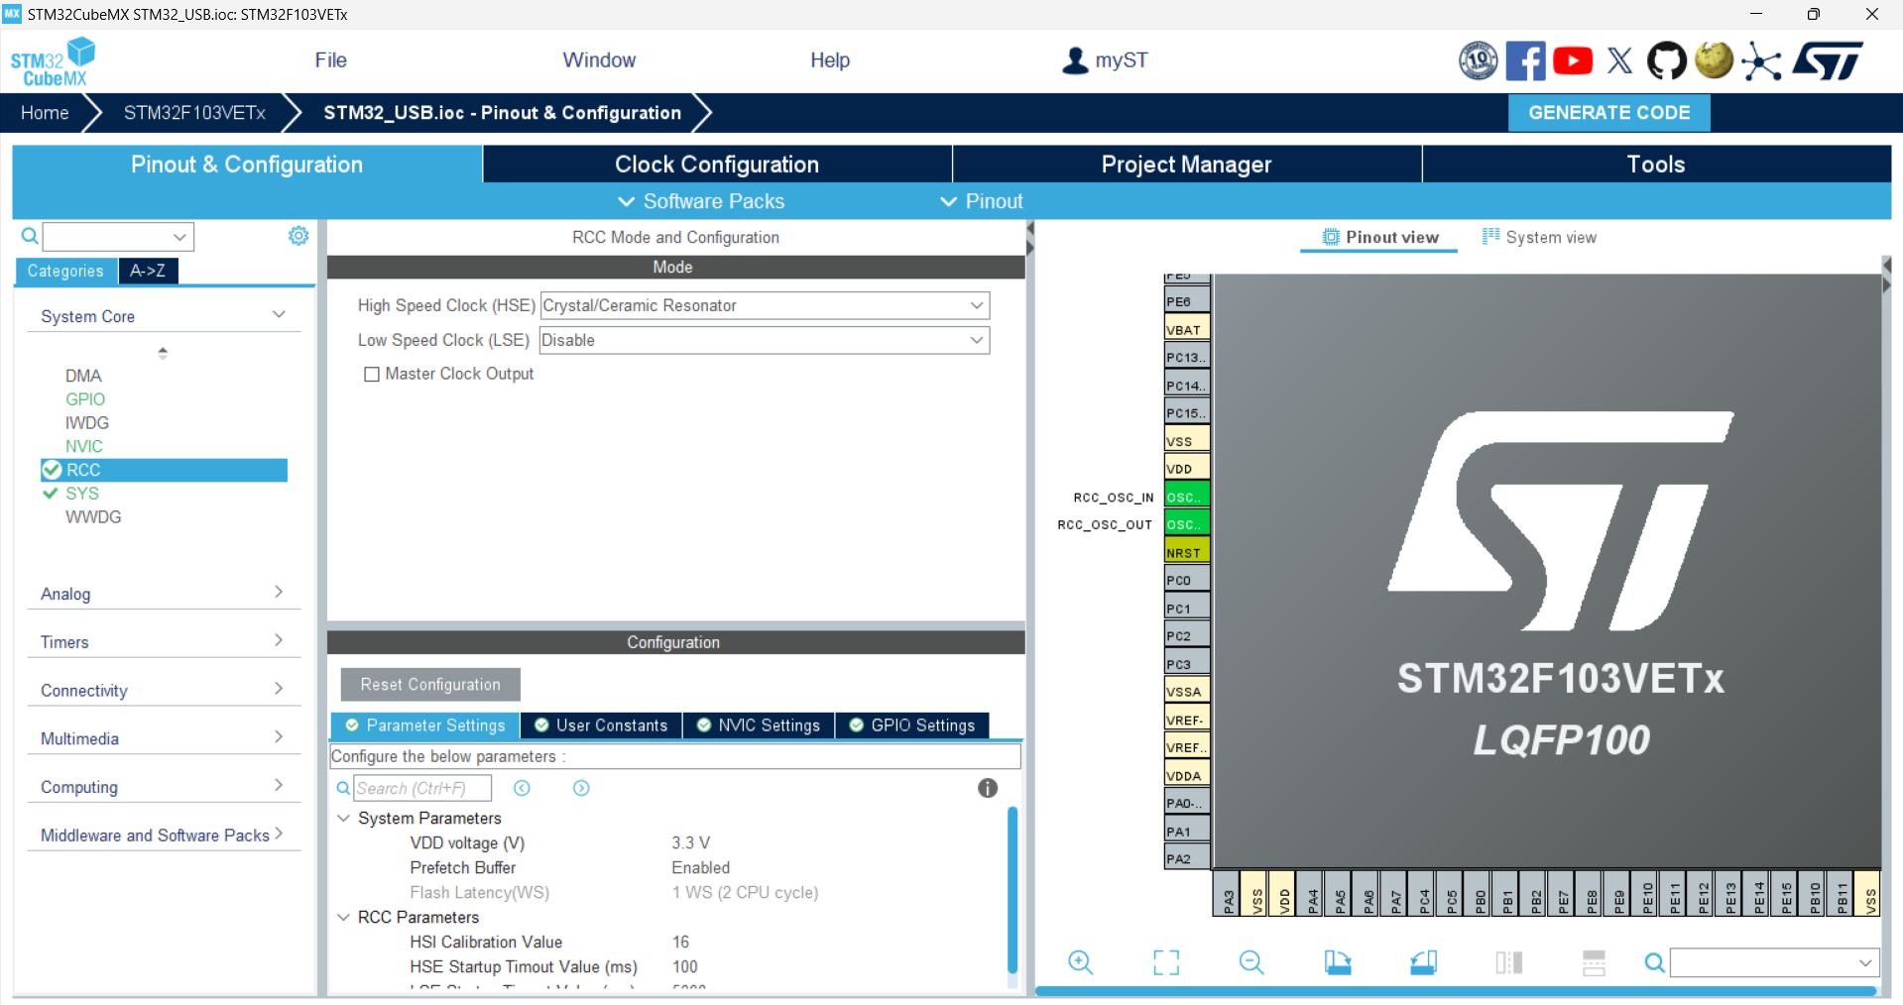The image size is (1903, 1005).
Task: Zoom in on the pinout view
Action: [x=1081, y=962]
